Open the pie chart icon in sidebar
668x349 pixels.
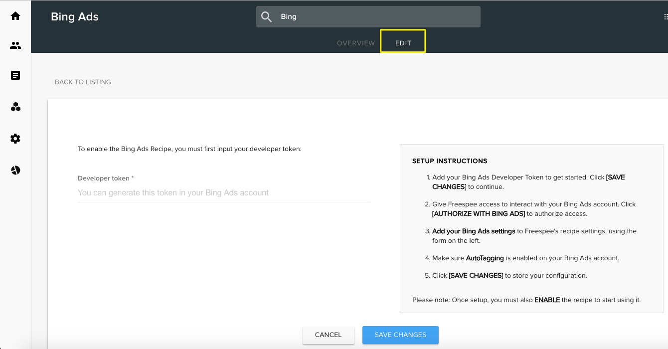15,171
